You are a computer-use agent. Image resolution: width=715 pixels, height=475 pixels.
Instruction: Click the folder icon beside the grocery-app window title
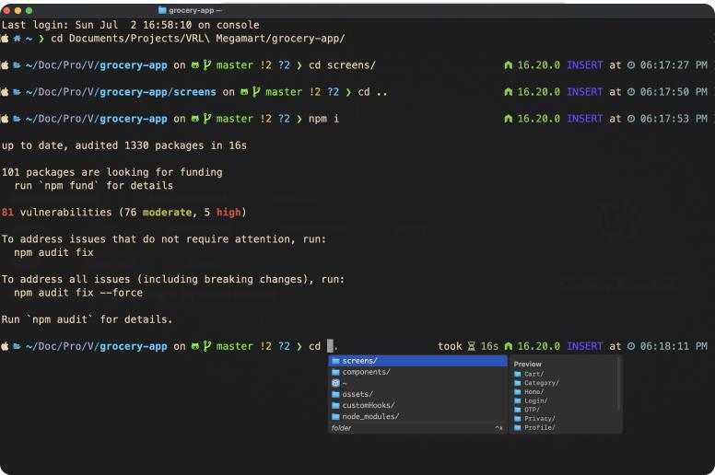tap(162, 10)
